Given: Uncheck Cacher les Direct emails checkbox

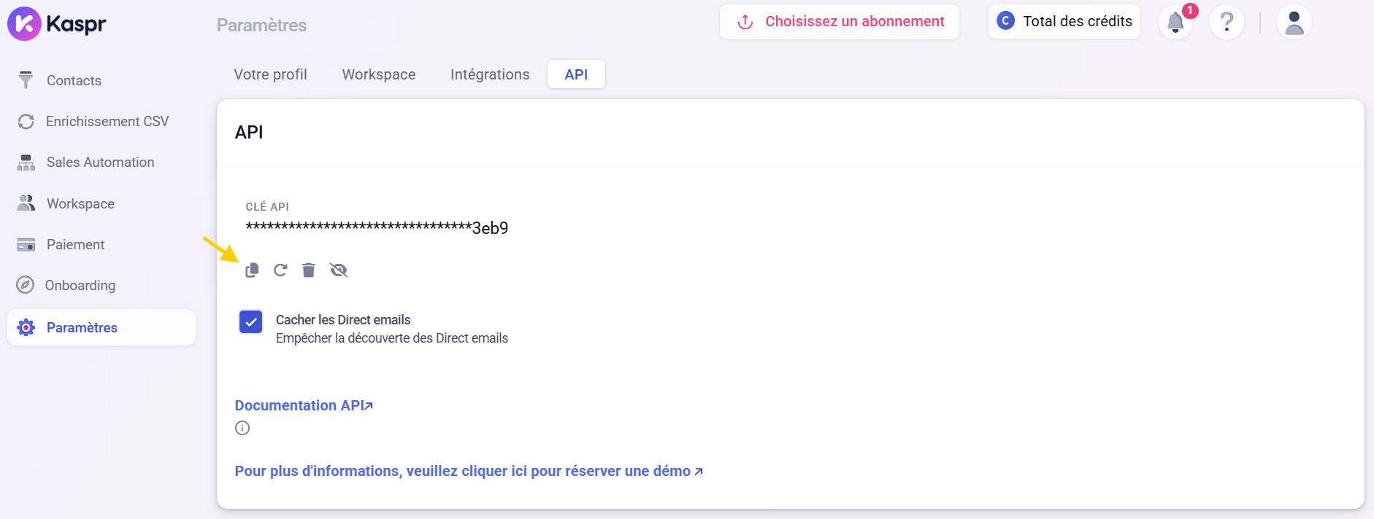Looking at the screenshot, I should pyautogui.click(x=250, y=321).
